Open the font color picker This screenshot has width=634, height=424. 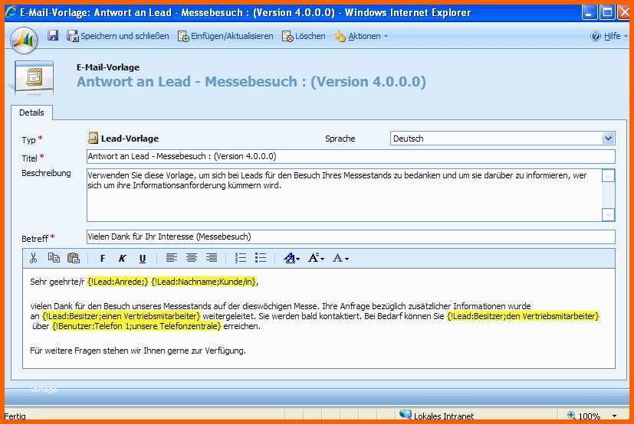(x=341, y=259)
